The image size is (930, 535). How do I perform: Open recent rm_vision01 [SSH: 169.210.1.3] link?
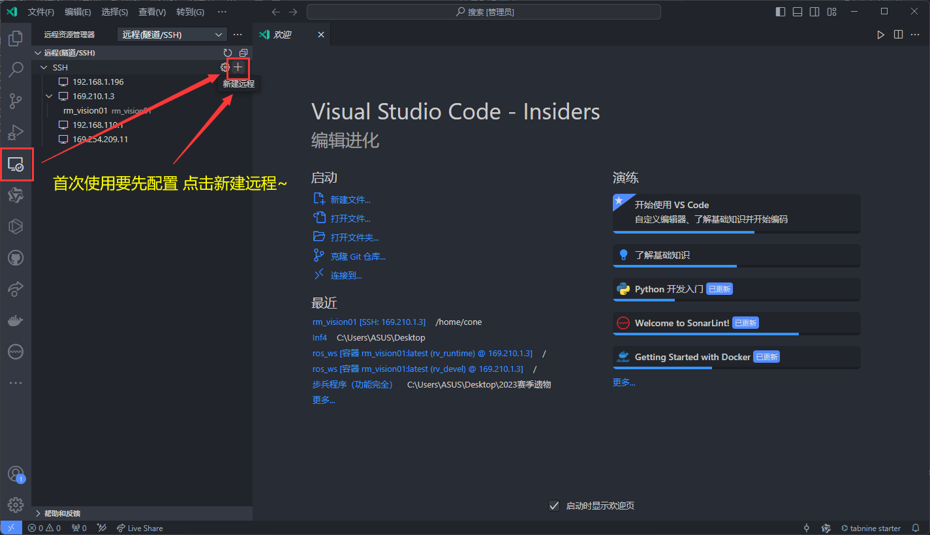point(369,322)
